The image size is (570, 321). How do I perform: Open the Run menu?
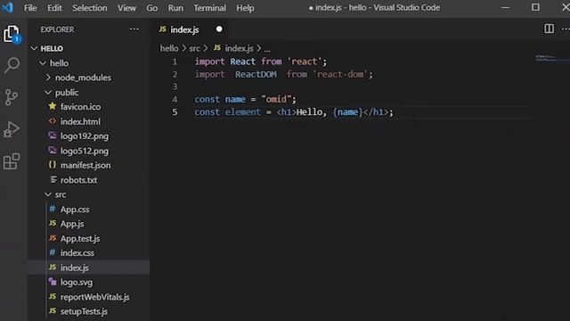(175, 8)
